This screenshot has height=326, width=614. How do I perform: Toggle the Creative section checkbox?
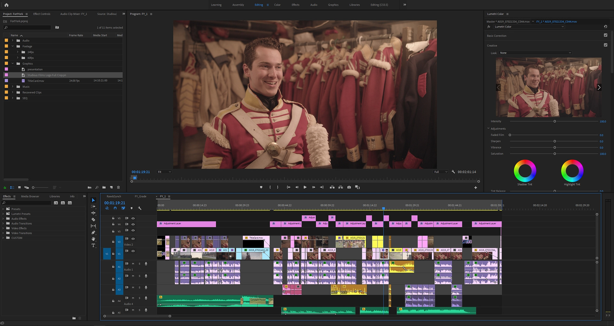click(x=605, y=45)
